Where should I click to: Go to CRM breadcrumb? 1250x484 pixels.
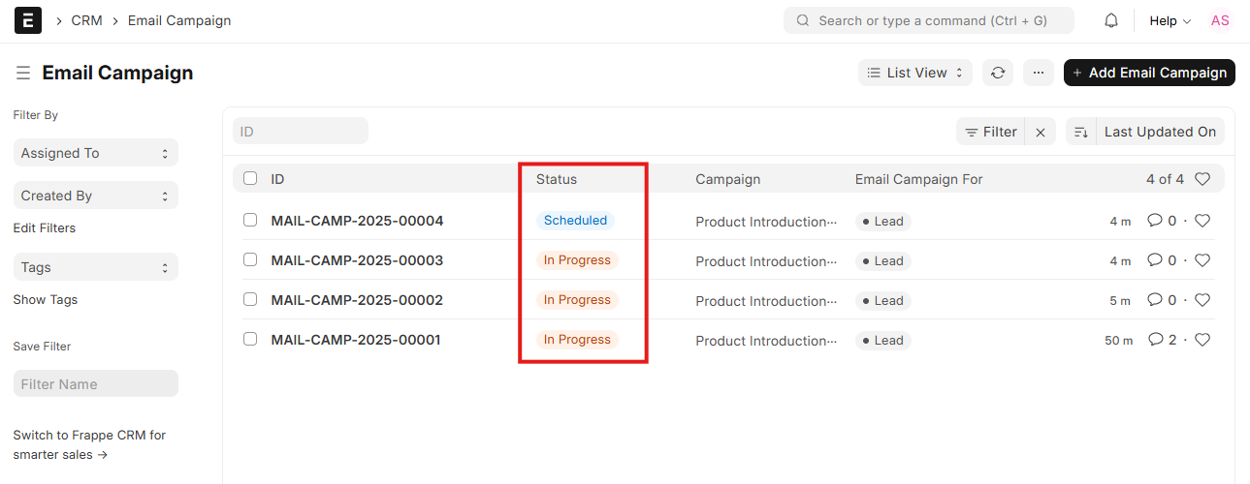(x=86, y=20)
